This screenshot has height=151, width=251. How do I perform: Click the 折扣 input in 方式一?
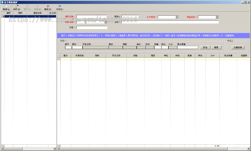(x=165, y=47)
